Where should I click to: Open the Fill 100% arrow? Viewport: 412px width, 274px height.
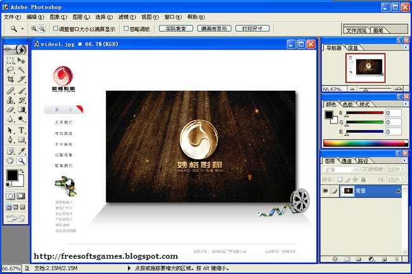[x=402, y=180]
